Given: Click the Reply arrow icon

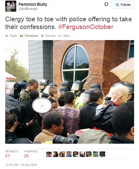Looking at the screenshot, I should tap(7, 36).
